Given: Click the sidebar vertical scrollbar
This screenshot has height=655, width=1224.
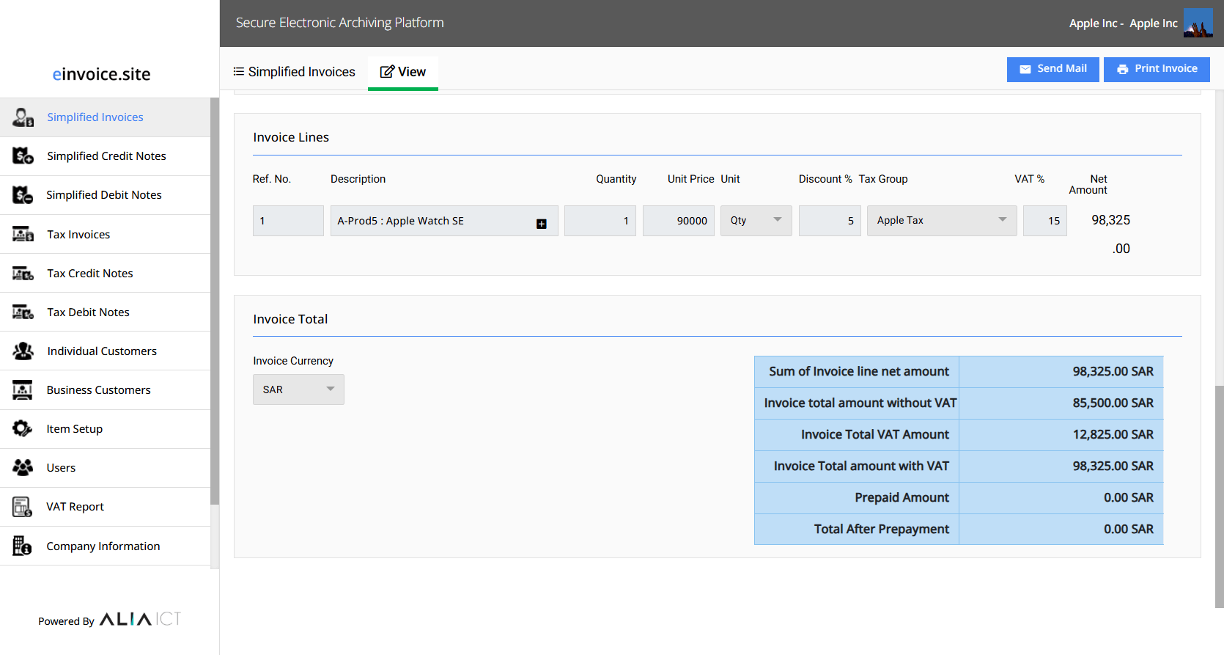Looking at the screenshot, I should [x=214, y=301].
